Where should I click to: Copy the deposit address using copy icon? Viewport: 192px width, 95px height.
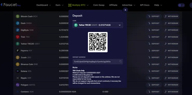(120, 61)
